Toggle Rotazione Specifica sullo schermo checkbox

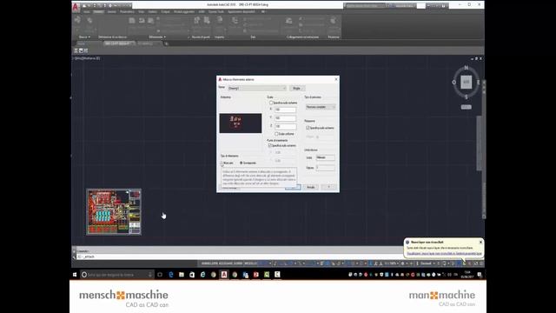[308, 128]
